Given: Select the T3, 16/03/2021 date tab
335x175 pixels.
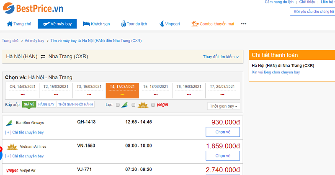Looking at the screenshot, I should [x=89, y=90].
